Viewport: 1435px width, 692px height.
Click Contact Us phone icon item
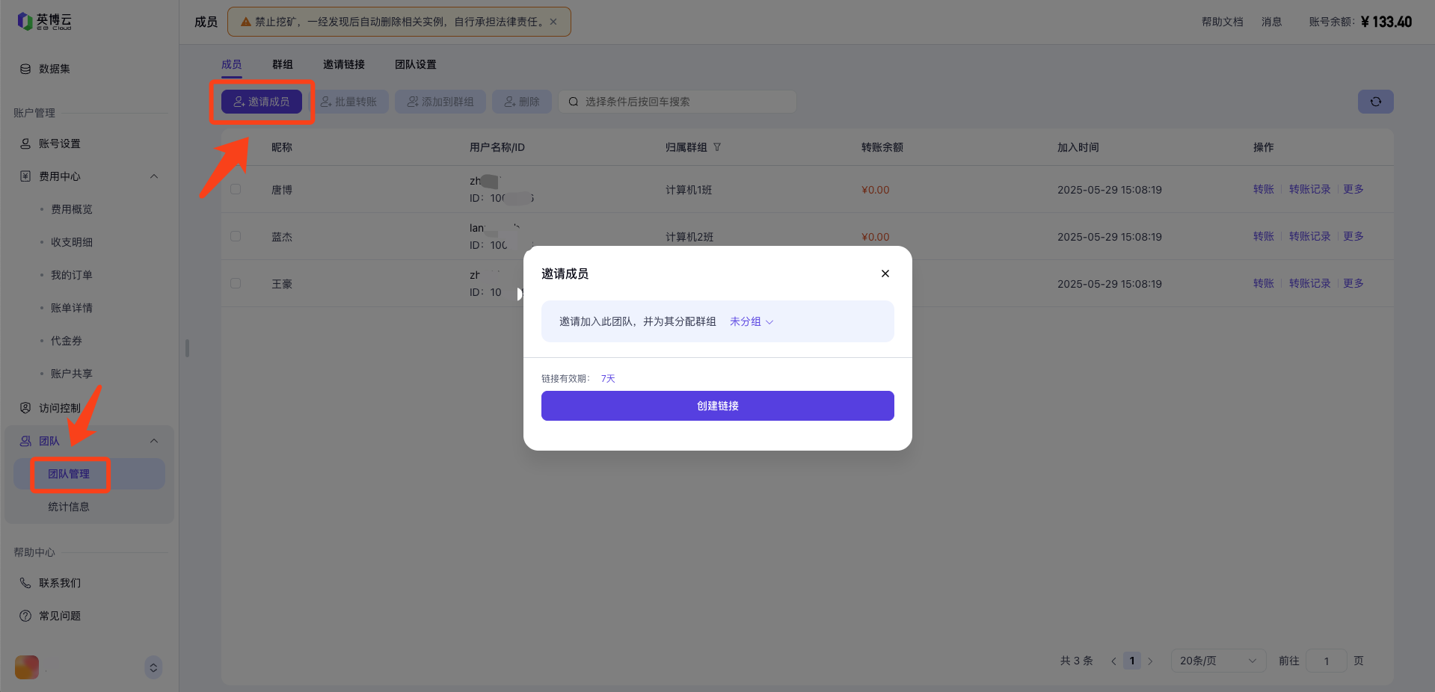tap(59, 583)
